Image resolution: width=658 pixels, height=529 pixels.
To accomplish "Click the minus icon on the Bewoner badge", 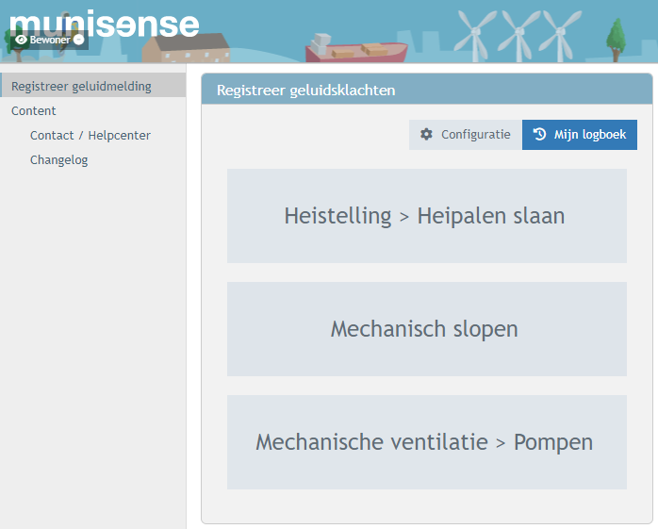I will [x=79, y=40].
